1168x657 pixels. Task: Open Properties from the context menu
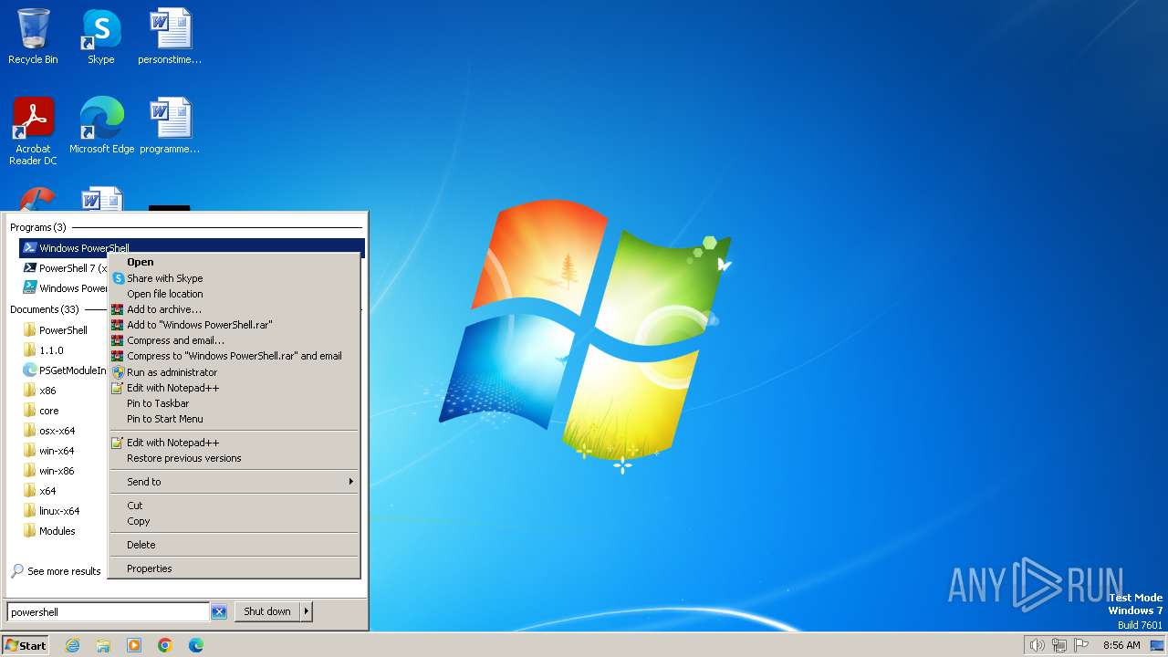coord(234,568)
